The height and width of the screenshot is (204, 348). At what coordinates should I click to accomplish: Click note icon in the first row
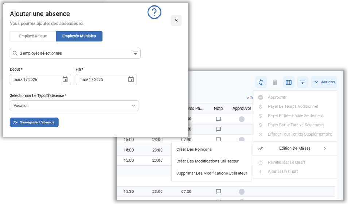(219, 119)
